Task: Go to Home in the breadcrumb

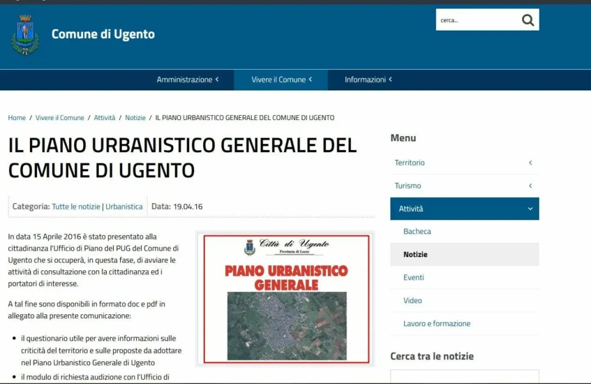Action: 17,118
